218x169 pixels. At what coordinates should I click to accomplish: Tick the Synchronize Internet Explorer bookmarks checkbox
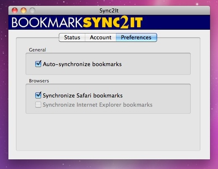point(38,105)
